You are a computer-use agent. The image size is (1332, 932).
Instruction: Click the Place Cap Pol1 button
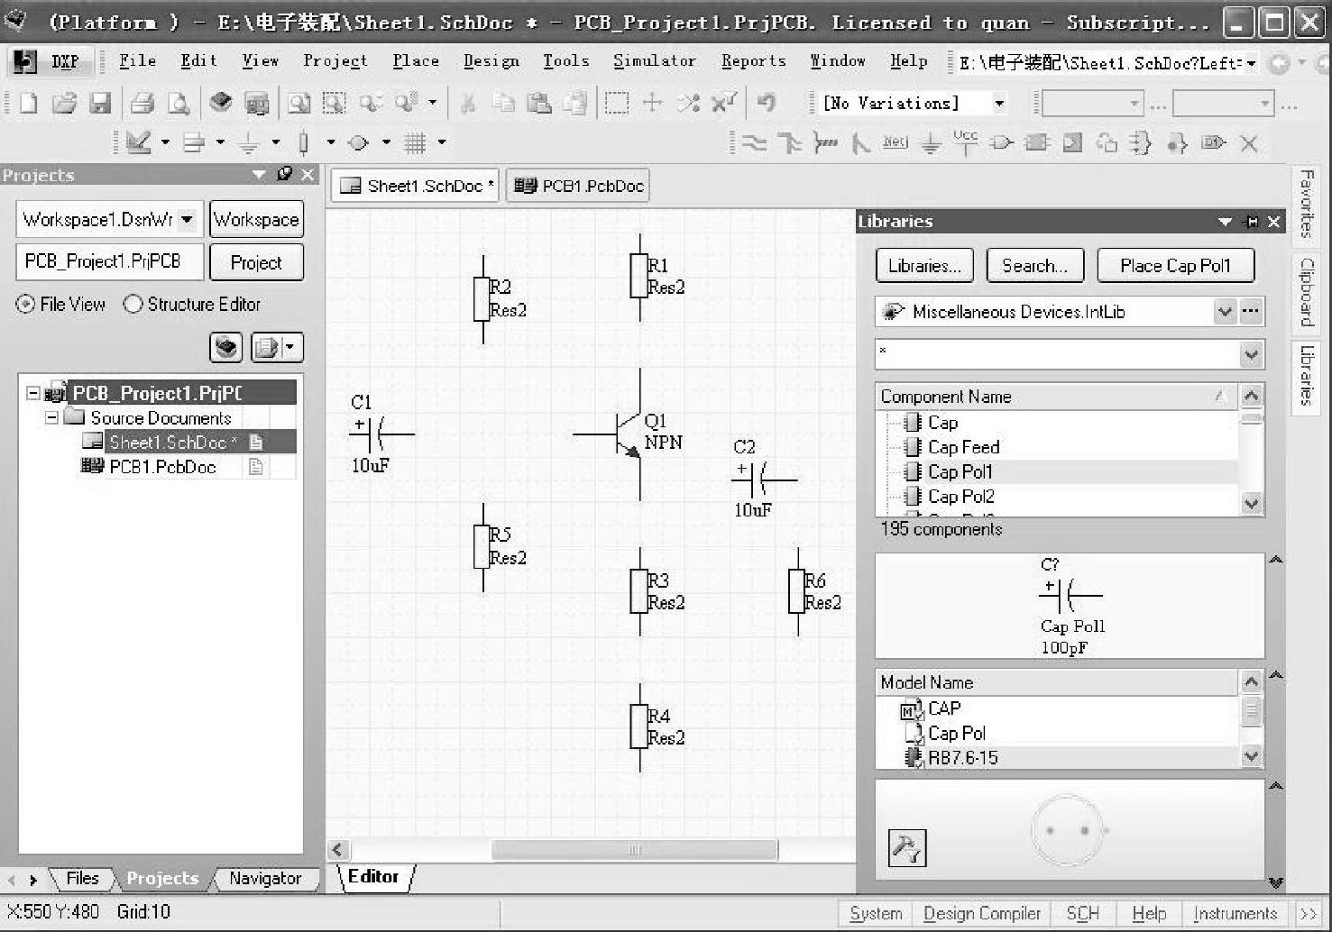1174,266
